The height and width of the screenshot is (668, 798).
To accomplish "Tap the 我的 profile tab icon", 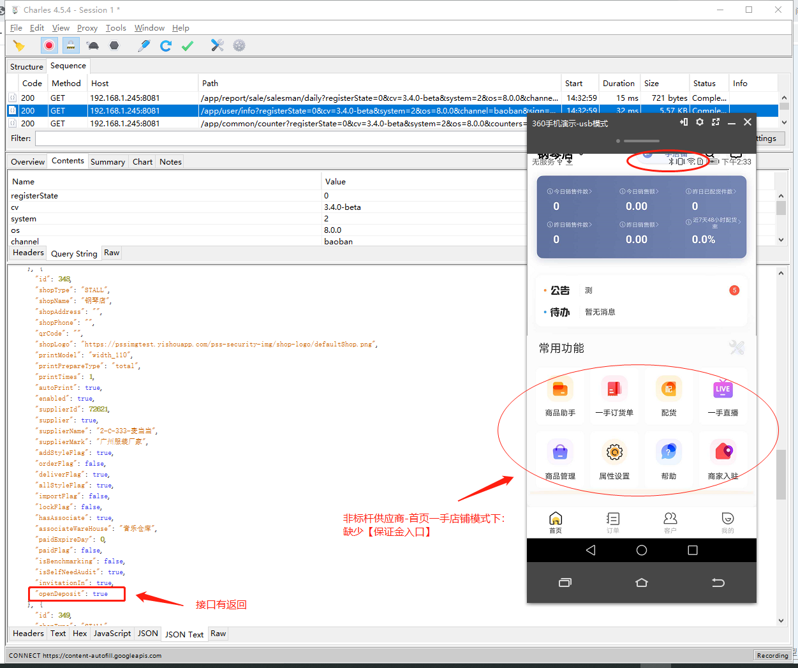I will pyautogui.click(x=728, y=519).
